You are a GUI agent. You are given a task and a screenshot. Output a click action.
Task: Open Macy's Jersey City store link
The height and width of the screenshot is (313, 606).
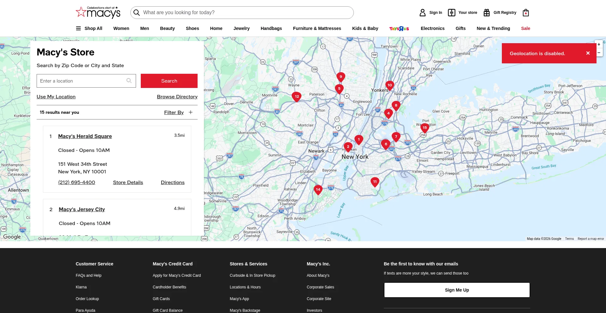82,209
